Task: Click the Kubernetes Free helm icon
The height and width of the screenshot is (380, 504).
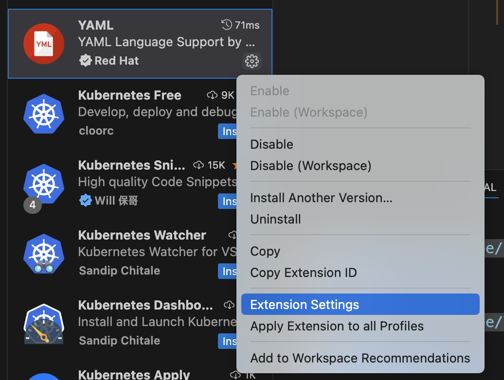Action: pos(44,114)
